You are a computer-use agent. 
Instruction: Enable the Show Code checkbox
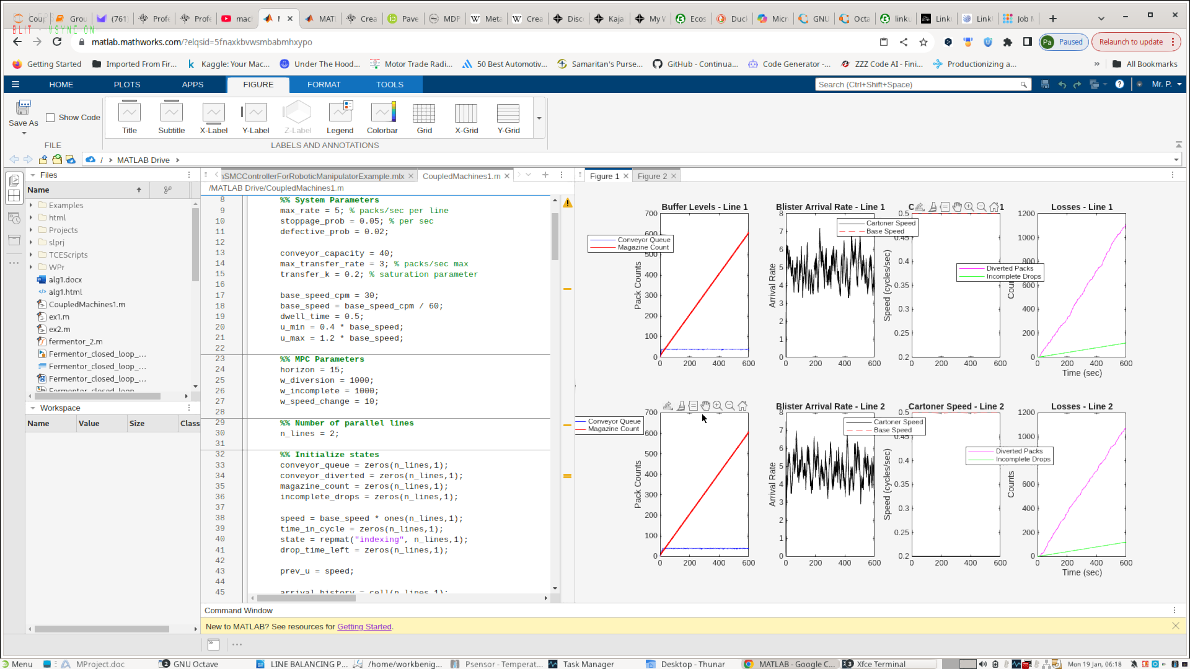tap(51, 118)
